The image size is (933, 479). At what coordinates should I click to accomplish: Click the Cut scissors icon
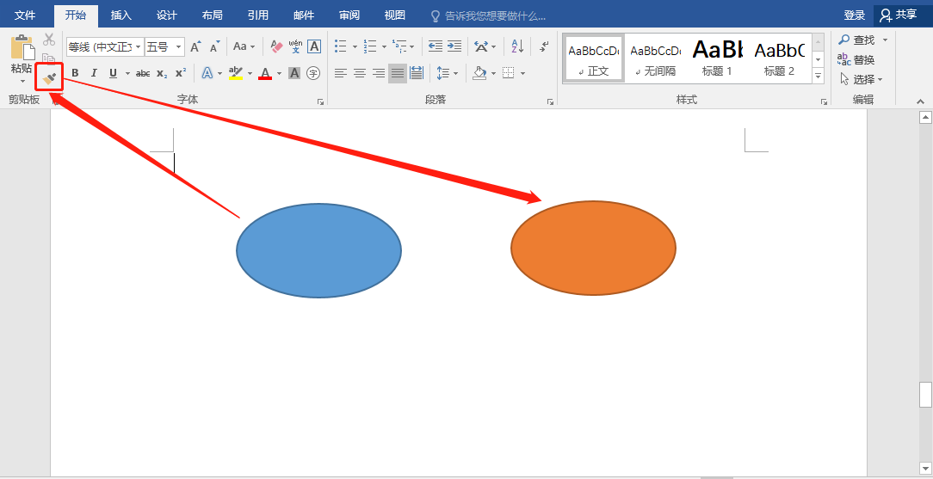point(49,40)
